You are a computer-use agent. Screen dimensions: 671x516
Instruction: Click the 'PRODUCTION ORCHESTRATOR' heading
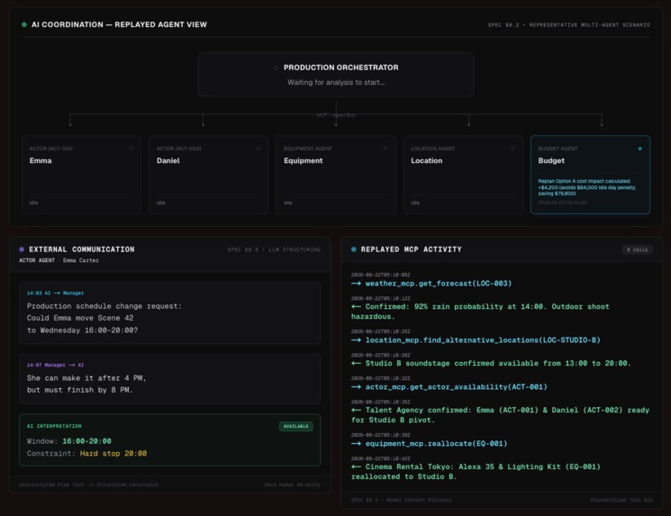pos(340,68)
